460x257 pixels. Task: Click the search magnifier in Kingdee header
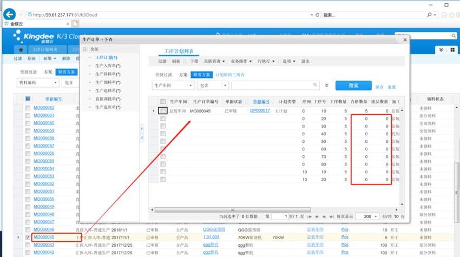[x=454, y=36]
